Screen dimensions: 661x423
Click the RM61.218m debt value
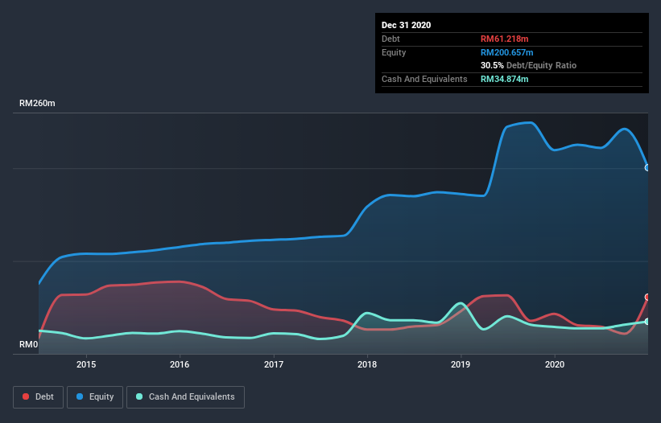(504, 39)
